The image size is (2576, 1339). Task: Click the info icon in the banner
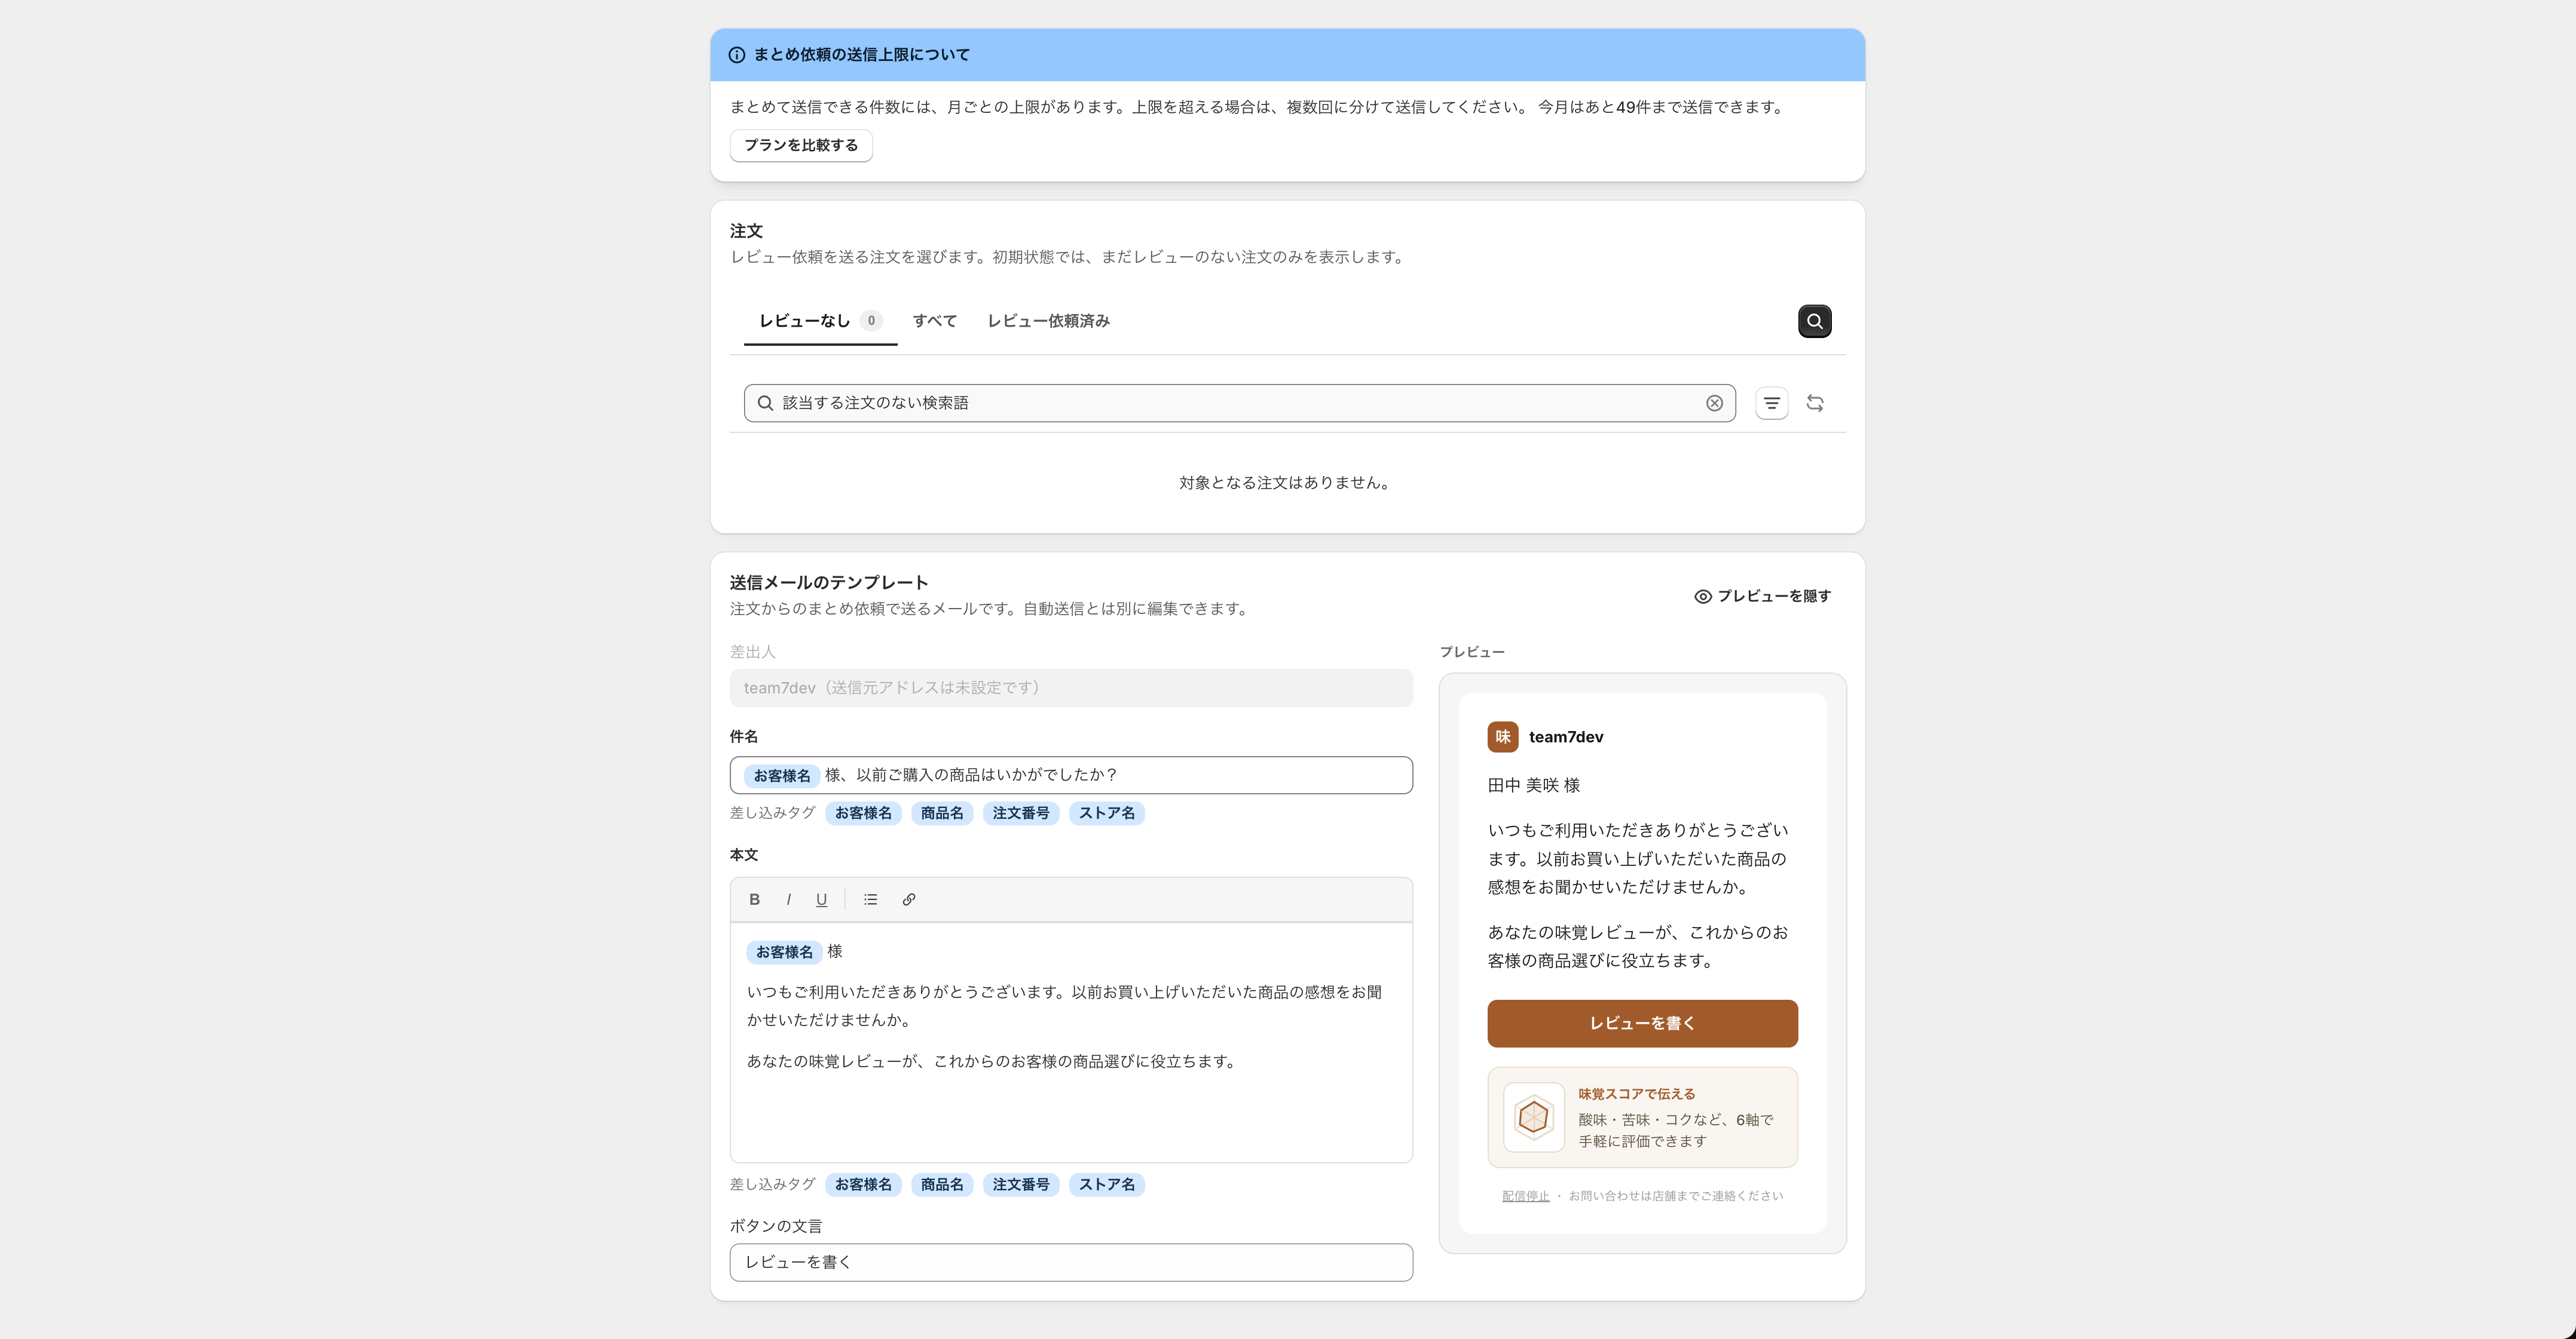pos(736,55)
